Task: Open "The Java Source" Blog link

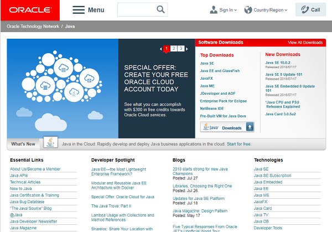Action: 30,209
